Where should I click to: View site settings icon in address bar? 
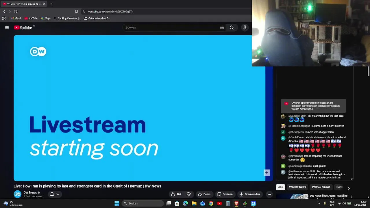tap(84, 12)
